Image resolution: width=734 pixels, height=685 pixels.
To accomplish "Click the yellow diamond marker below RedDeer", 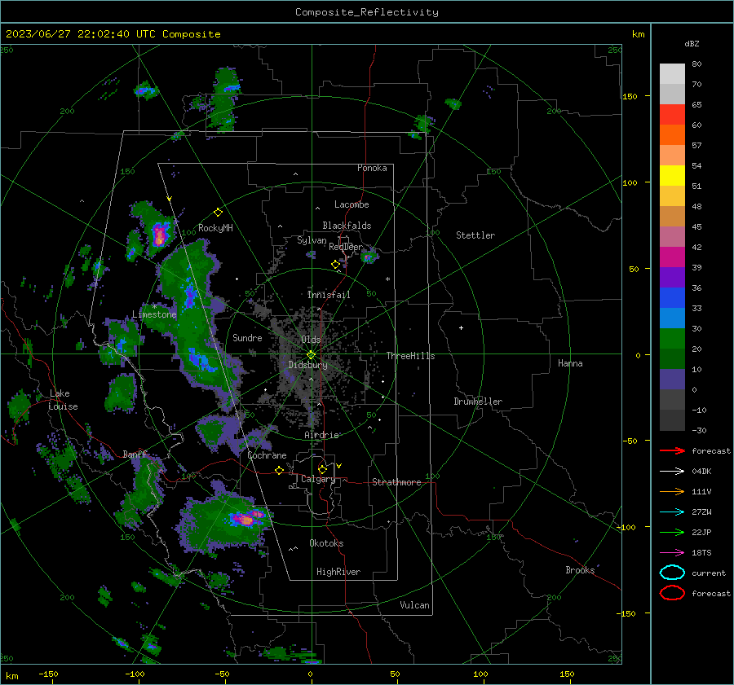I will pos(335,265).
